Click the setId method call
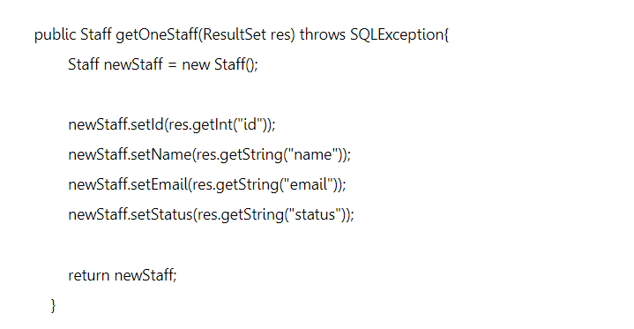The height and width of the screenshot is (329, 634). click(146, 124)
